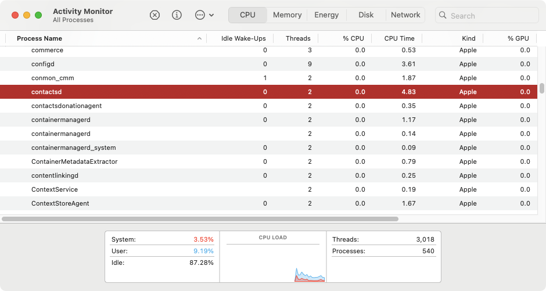The width and height of the screenshot is (546, 291).
Task: Focus the Search input field
Action: 487,15
